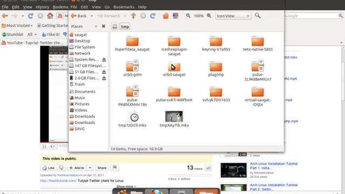Screen dimensions: 345x194
Task: Open the file manager View menu
Action: 96,7
